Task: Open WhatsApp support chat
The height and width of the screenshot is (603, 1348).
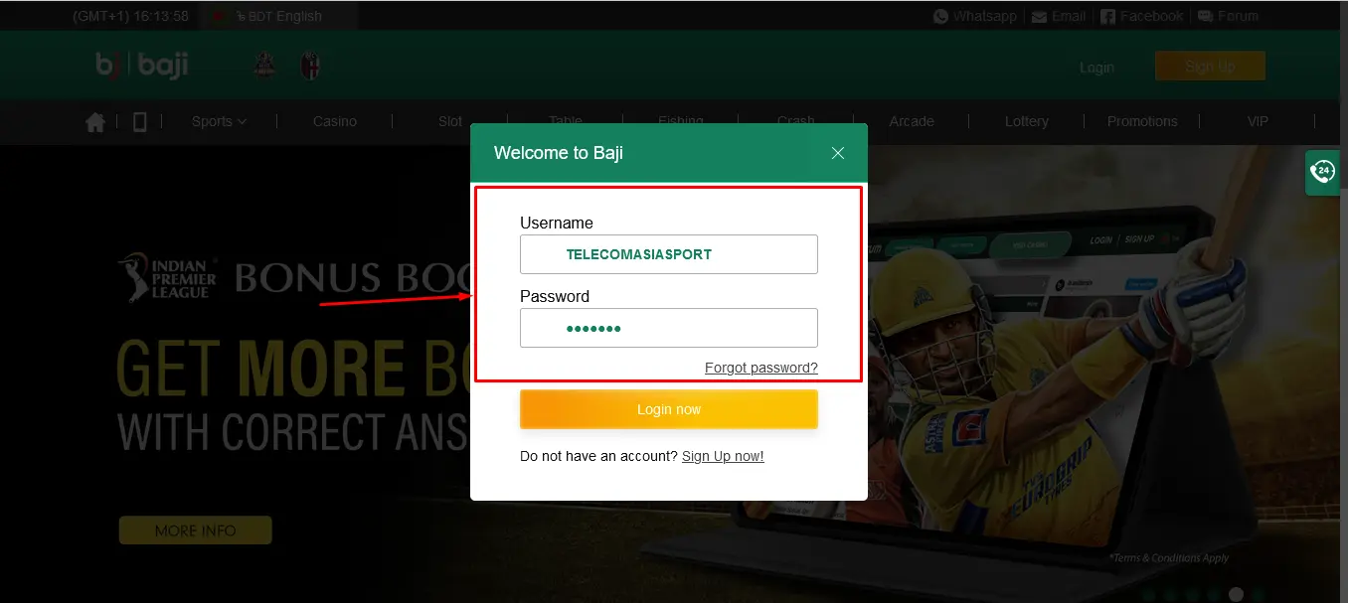Action: pos(974,15)
